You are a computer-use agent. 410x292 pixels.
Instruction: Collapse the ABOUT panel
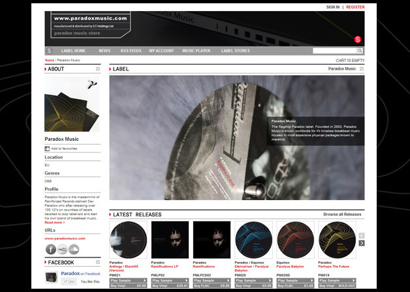[98, 69]
